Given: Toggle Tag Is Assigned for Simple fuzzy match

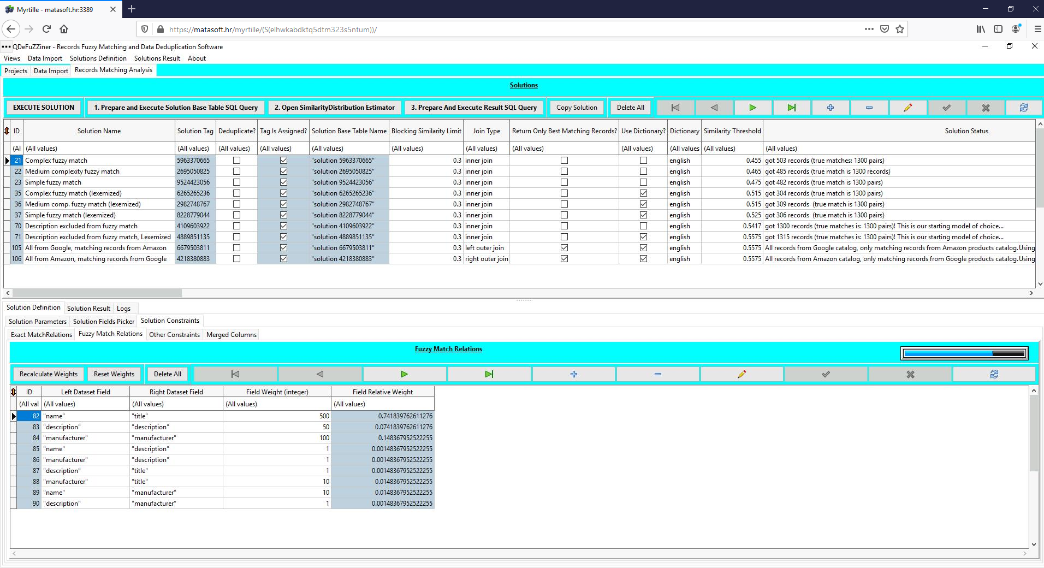Looking at the screenshot, I should [x=283, y=182].
